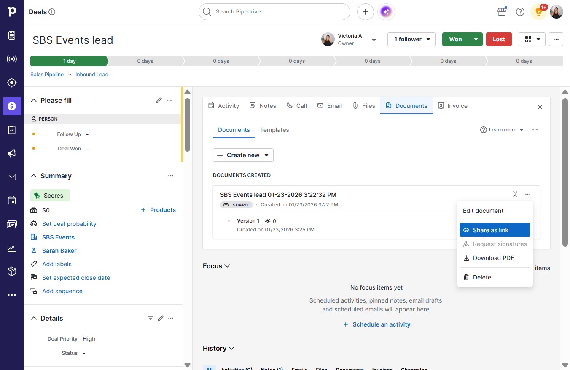The height and width of the screenshot is (370, 570).
Task: Open Details section more options
Action: pyautogui.click(x=171, y=318)
